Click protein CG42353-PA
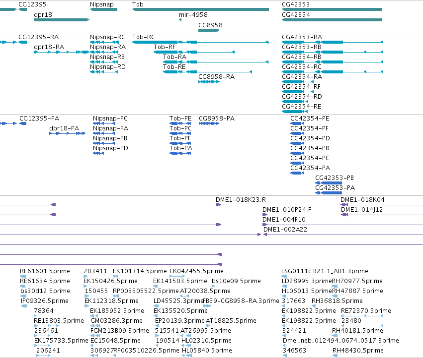Viewport: 423px width, 358px height. 329,193
